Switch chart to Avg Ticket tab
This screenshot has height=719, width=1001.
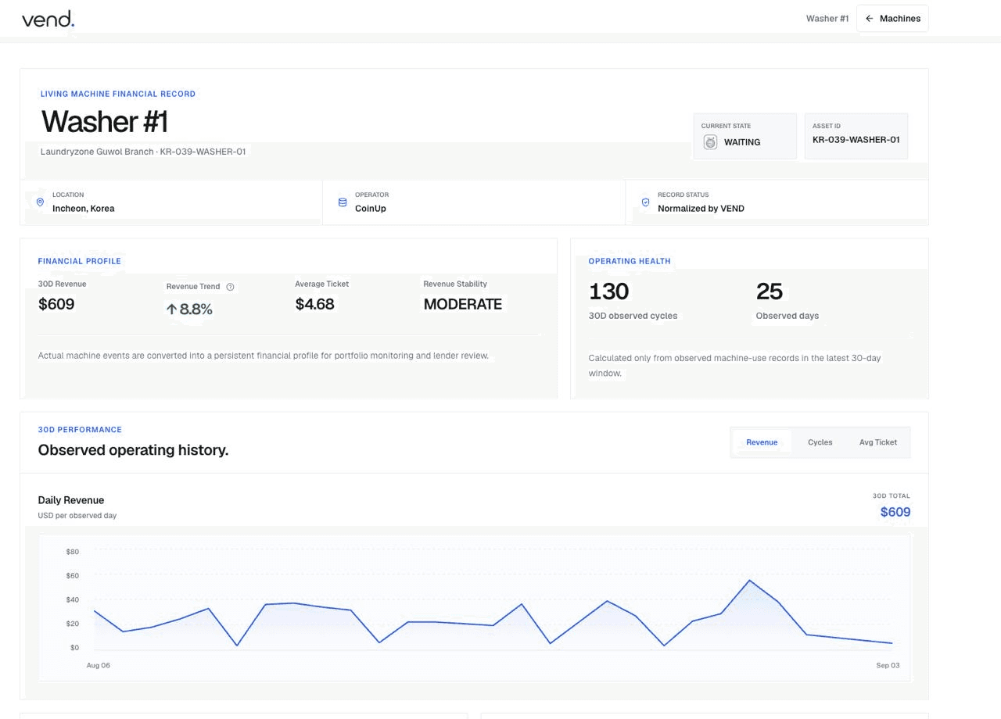pyautogui.click(x=877, y=442)
